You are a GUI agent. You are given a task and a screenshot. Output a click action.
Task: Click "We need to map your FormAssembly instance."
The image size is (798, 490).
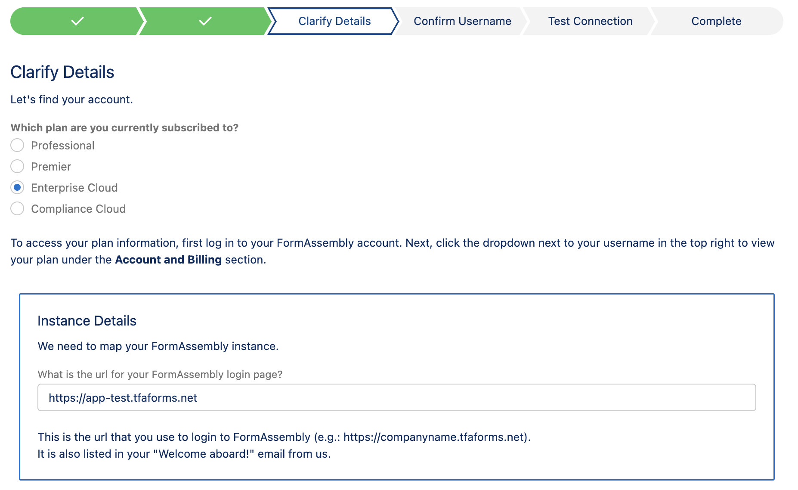coord(158,346)
